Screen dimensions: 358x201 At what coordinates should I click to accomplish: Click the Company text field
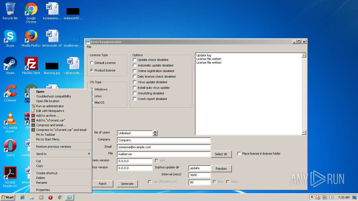(x=164, y=140)
